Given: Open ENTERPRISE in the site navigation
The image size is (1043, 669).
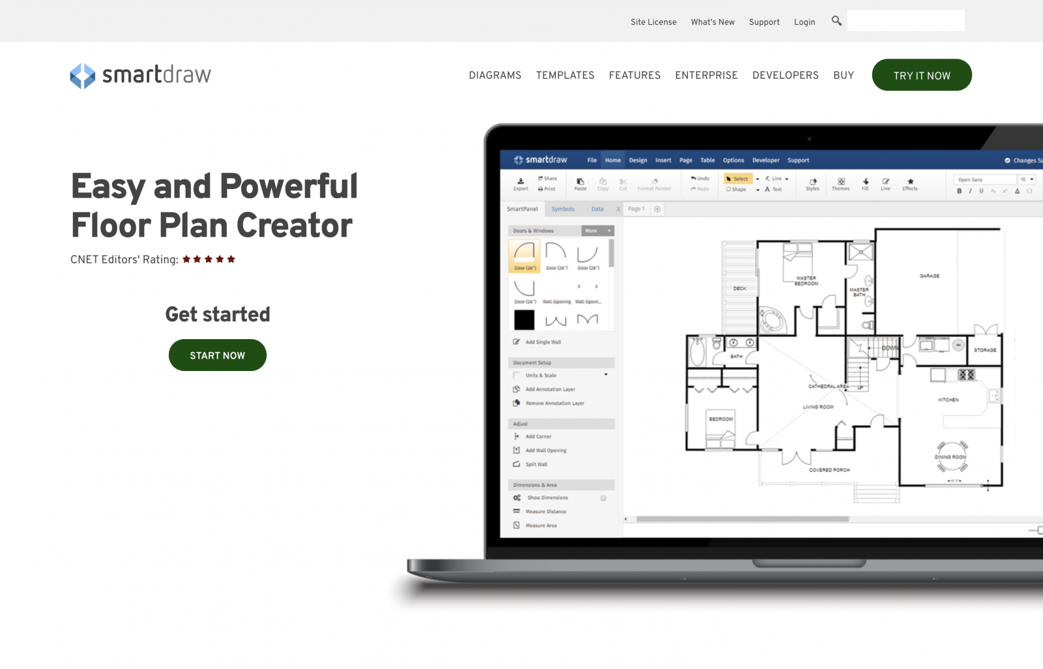Looking at the screenshot, I should [706, 76].
